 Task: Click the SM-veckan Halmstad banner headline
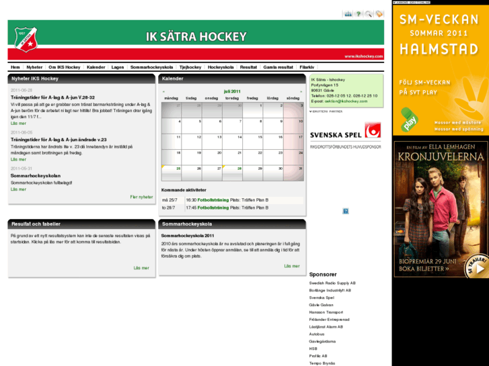[x=439, y=34]
